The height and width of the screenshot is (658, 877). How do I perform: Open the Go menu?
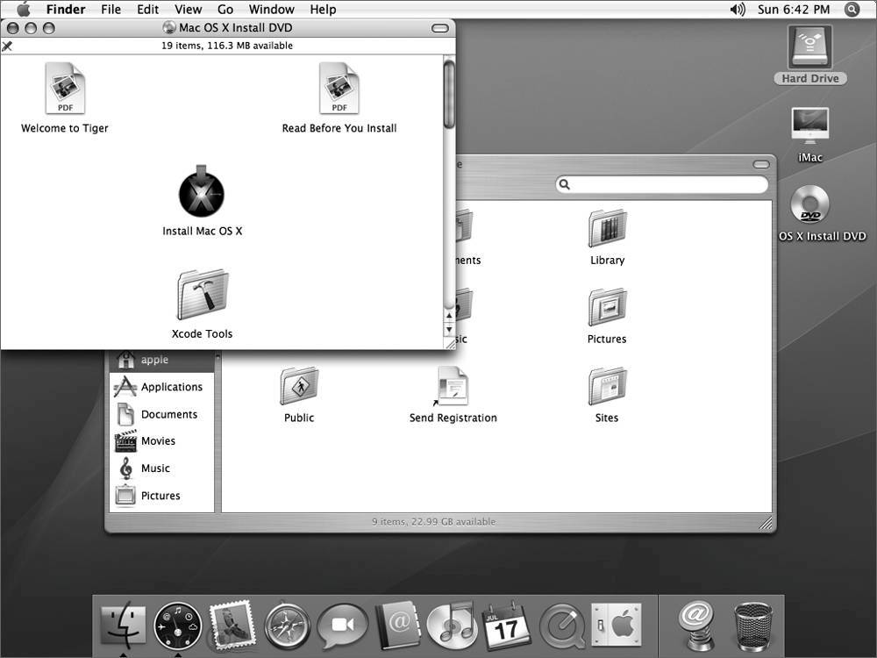pyautogui.click(x=225, y=10)
